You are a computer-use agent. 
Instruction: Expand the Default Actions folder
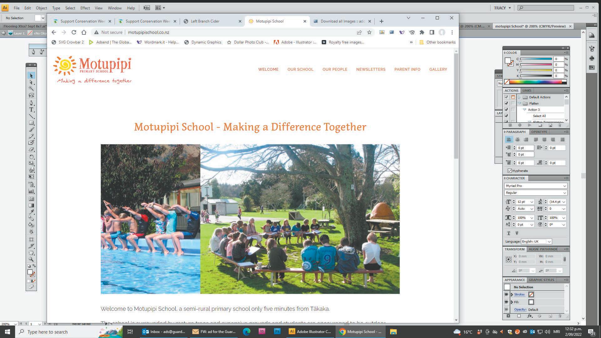519,97
